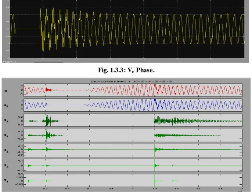Click the blue a5 approximation waveform
The height and width of the screenshot is (192, 252).
click(133, 105)
